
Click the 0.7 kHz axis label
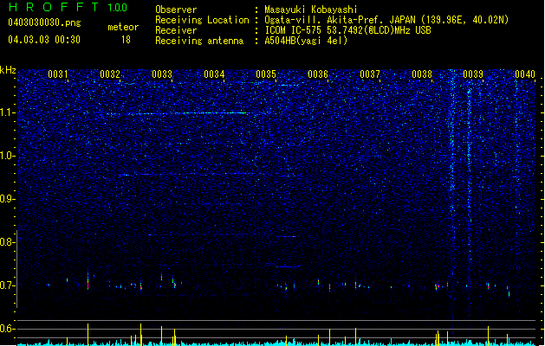click(7, 285)
